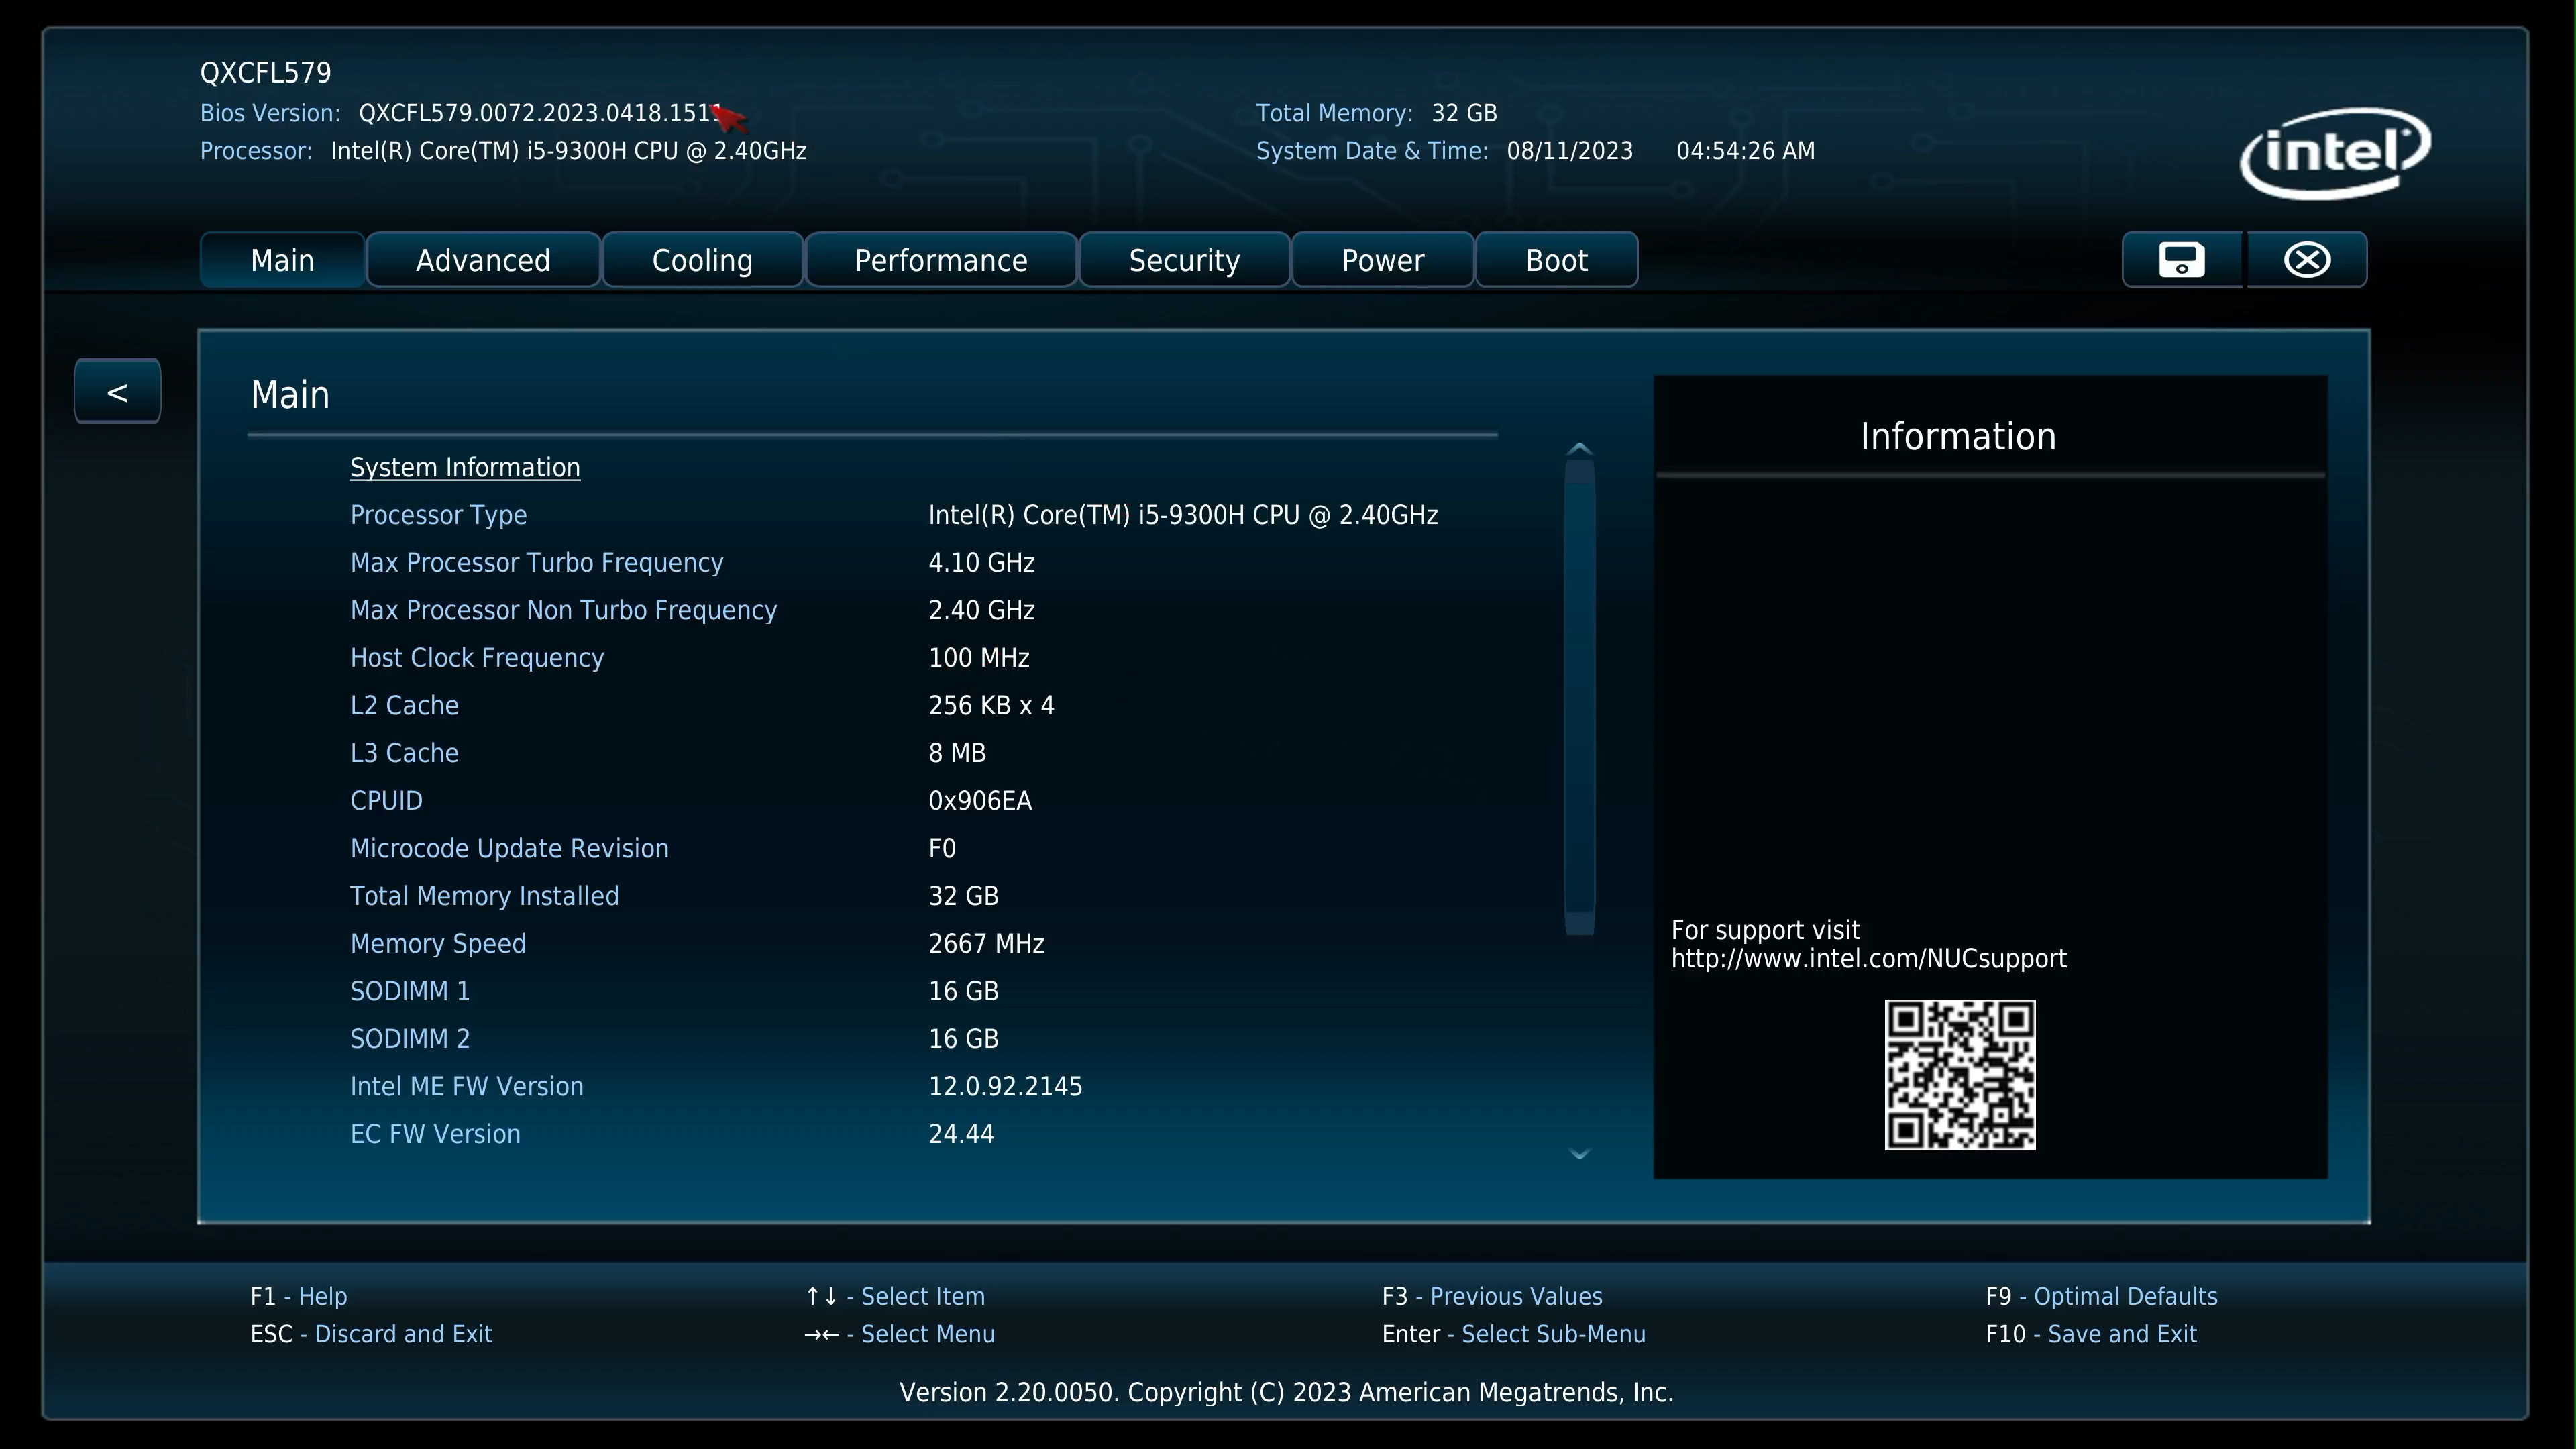Image resolution: width=2576 pixels, height=1449 pixels.
Task: Click the save (floppy disk) icon
Action: pyautogui.click(x=2181, y=260)
